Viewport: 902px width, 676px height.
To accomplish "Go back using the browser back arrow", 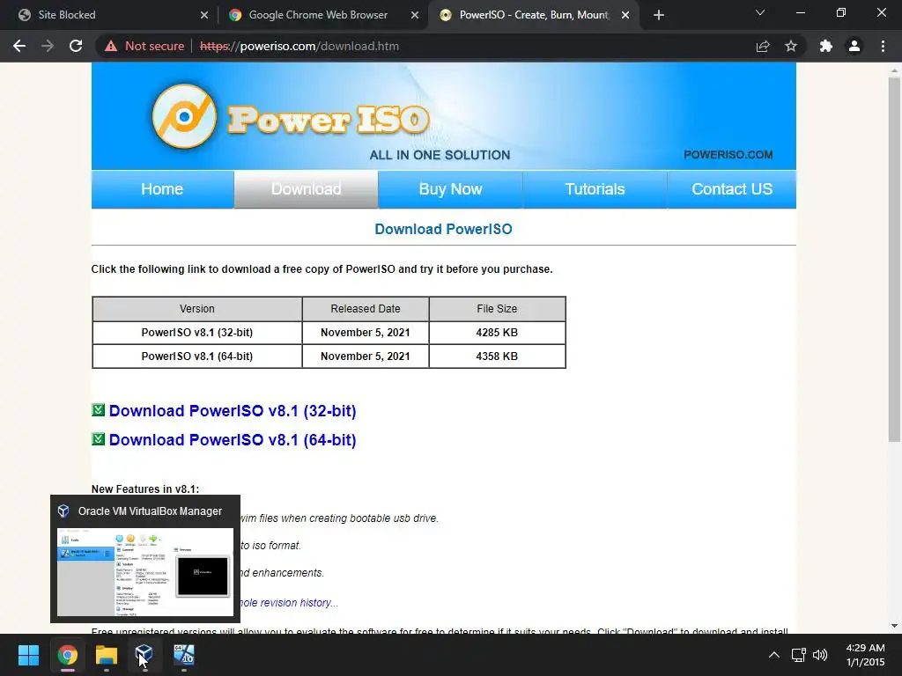I will (19, 46).
